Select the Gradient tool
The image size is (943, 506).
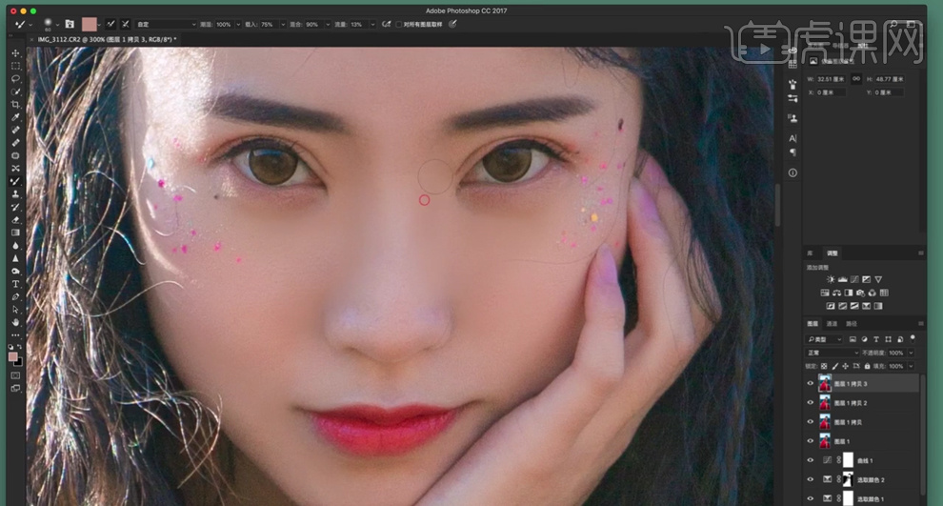pyautogui.click(x=15, y=233)
